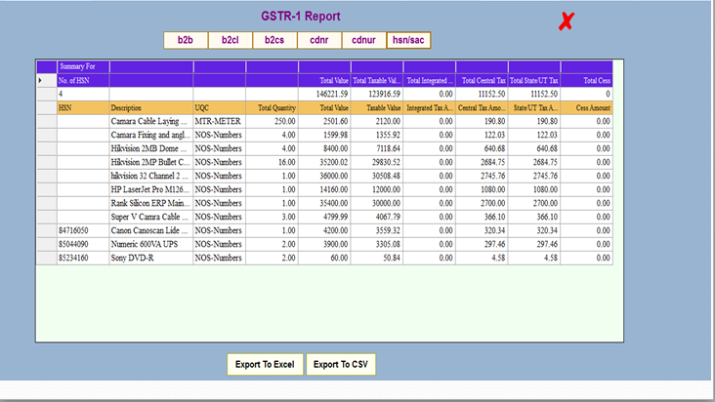Click the Total Quantity column header

pyautogui.click(x=272, y=108)
